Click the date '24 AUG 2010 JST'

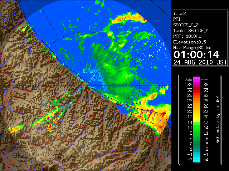tap(200, 62)
